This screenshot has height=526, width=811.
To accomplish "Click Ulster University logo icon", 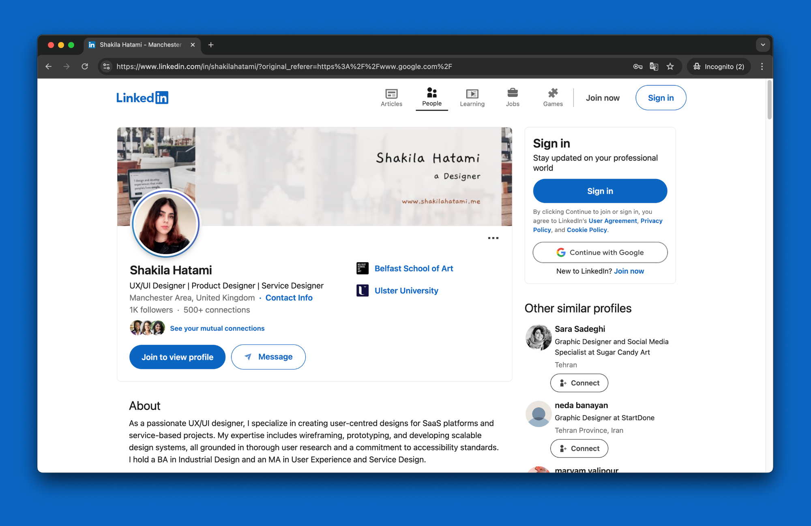I will click(362, 291).
